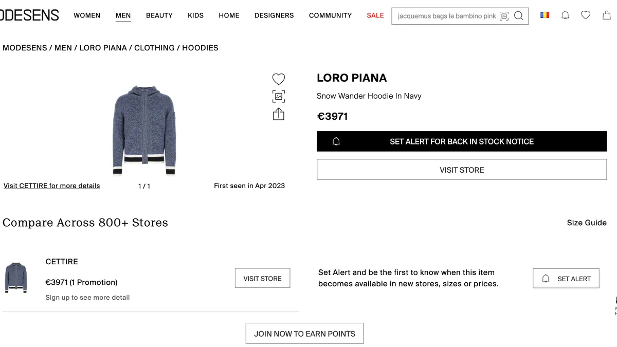This screenshot has width=617, height=347.
Task: Click the share icon beside product image
Action: pos(278,114)
